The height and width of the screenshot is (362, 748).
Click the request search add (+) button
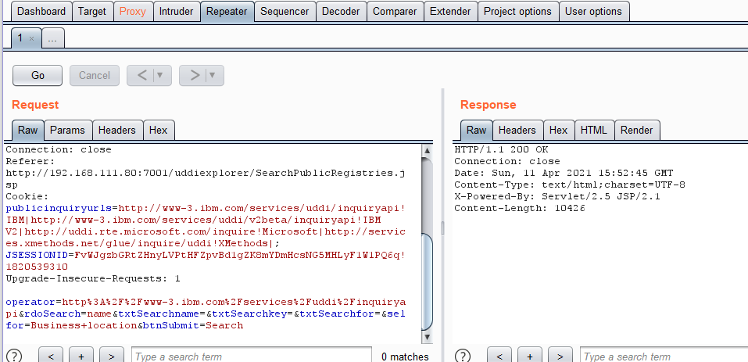81,356
